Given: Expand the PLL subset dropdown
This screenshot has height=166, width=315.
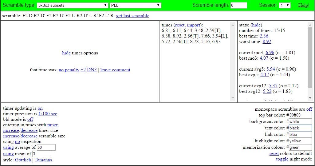Looking at the screenshot, I should click(x=136, y=6).
